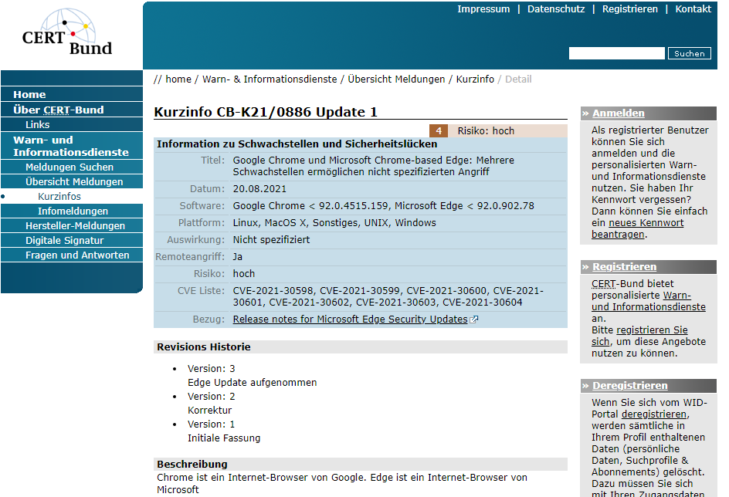Click the Edge Update aufgenommen revision note
The image size is (729, 497).
(x=252, y=383)
